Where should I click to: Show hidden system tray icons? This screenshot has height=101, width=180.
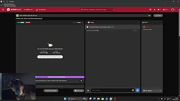159,99
